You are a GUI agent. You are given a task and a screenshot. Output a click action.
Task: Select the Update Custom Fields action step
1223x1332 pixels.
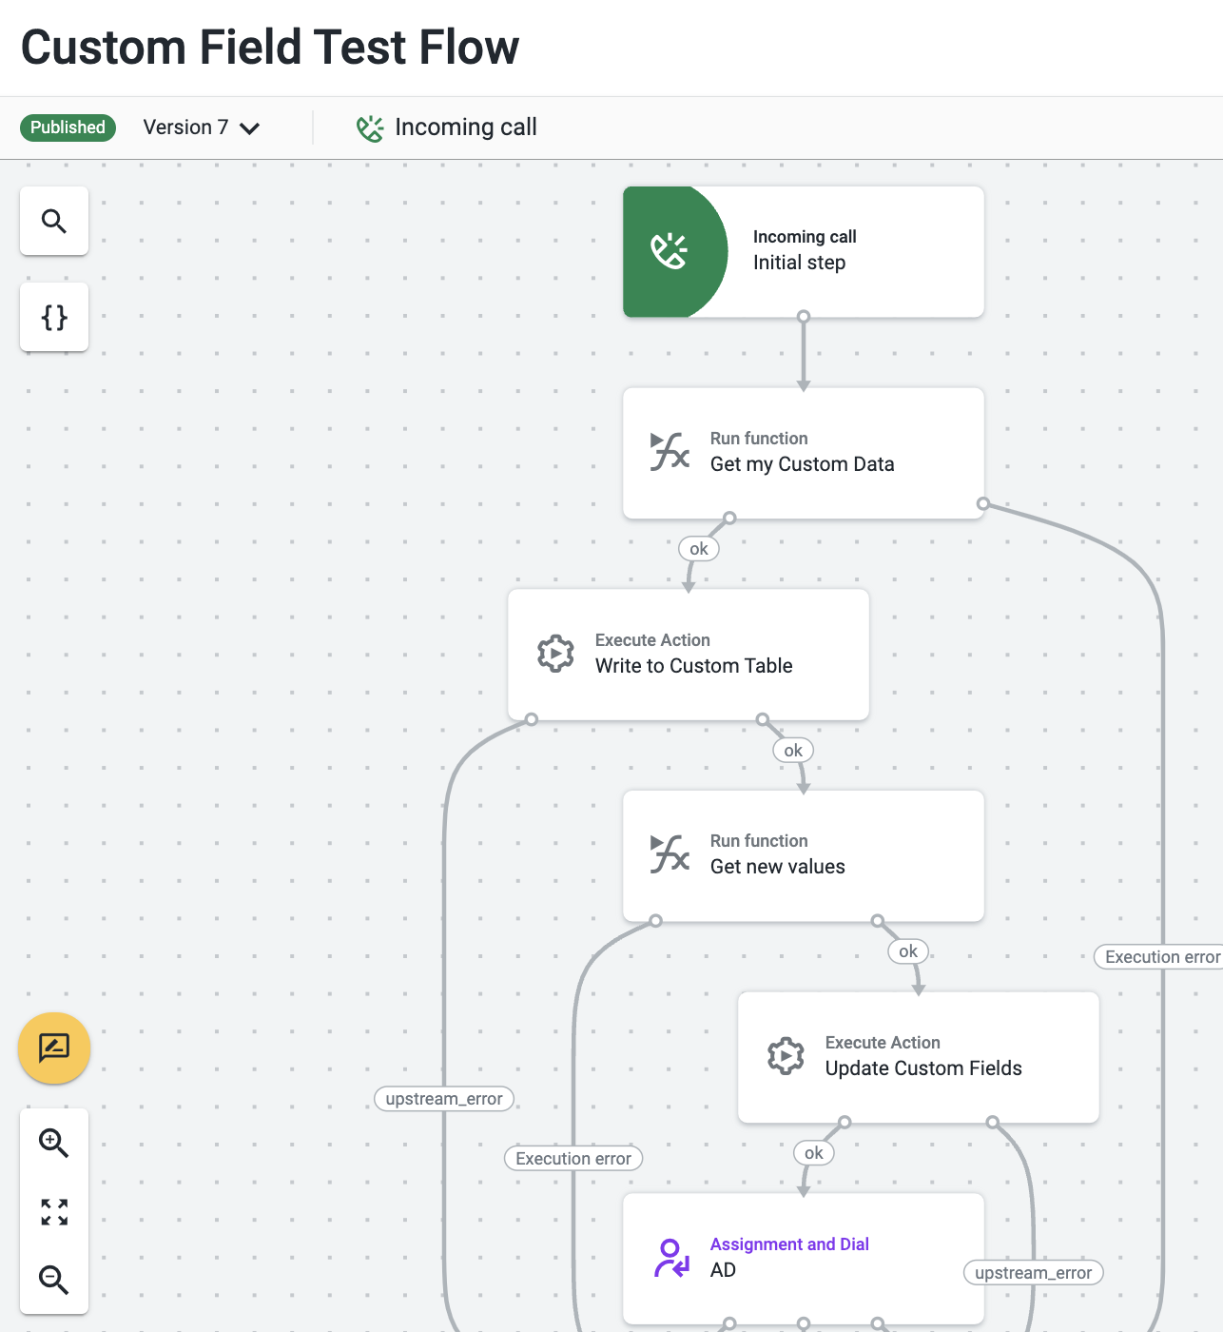919,1057
